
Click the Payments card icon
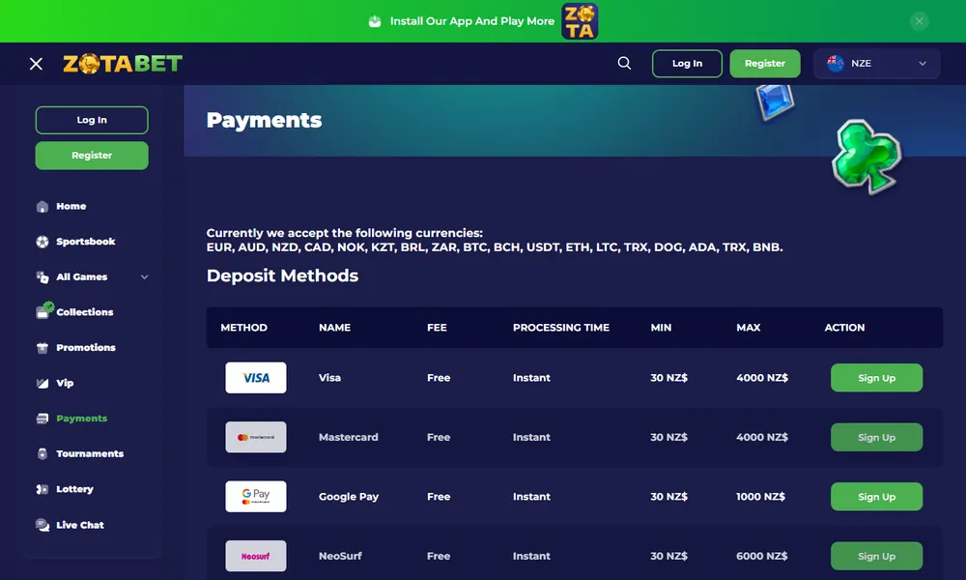(42, 419)
